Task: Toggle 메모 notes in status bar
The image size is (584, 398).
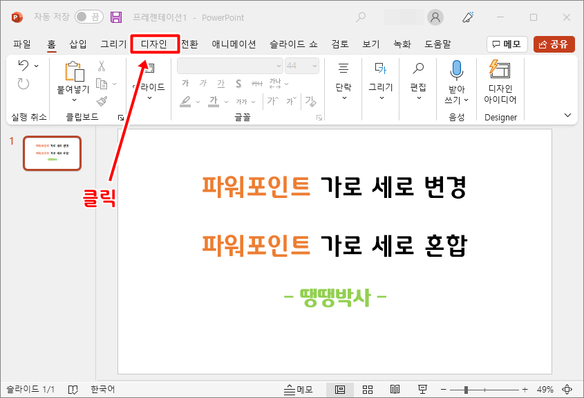Action: click(299, 390)
